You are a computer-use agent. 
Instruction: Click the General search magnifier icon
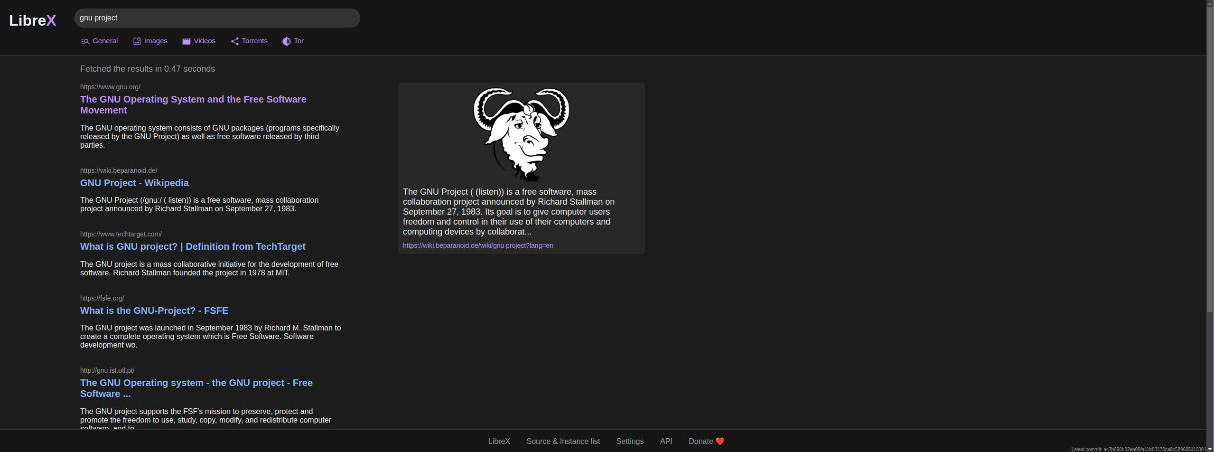[x=85, y=41]
